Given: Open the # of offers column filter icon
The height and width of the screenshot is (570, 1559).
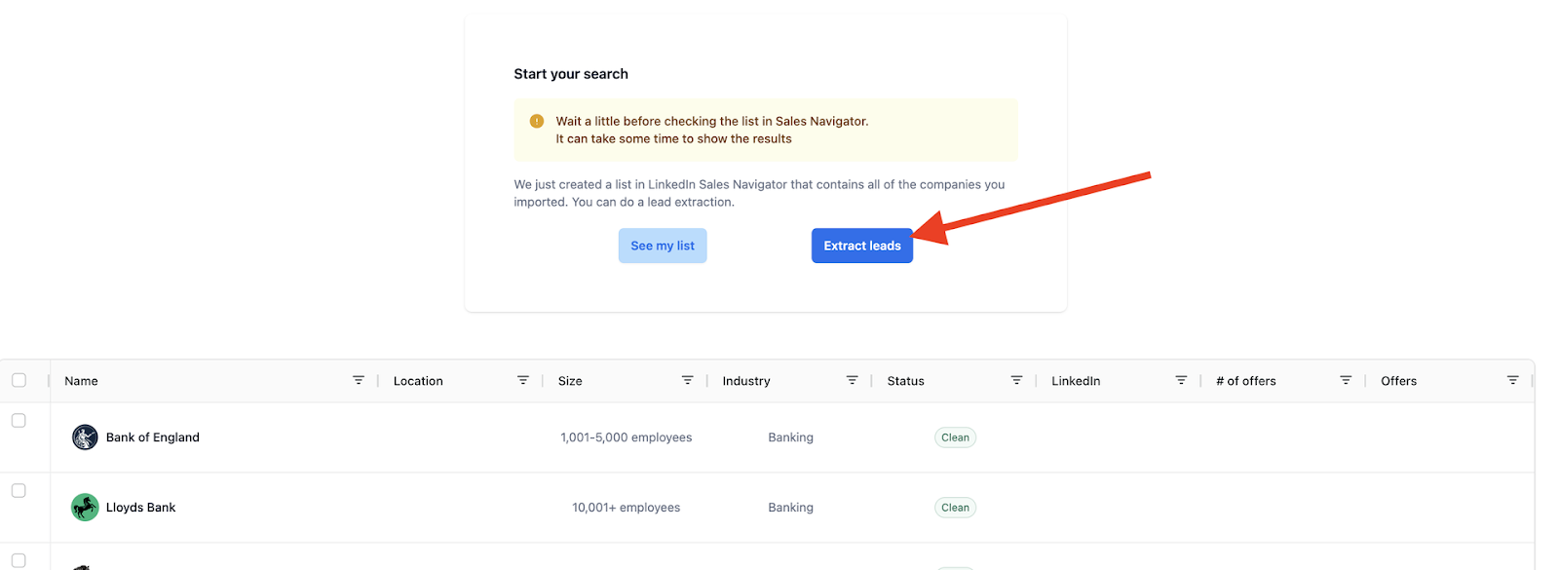Looking at the screenshot, I should tap(1346, 380).
